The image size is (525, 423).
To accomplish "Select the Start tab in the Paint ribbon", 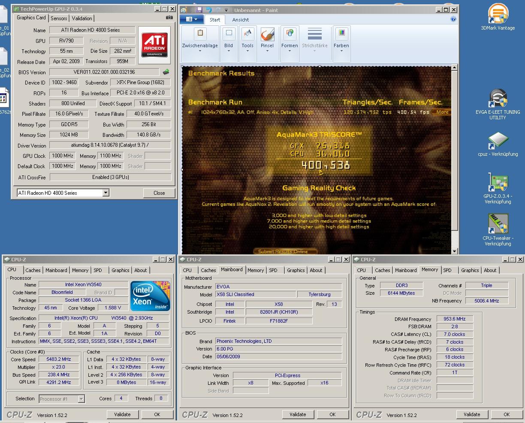I will [x=215, y=20].
